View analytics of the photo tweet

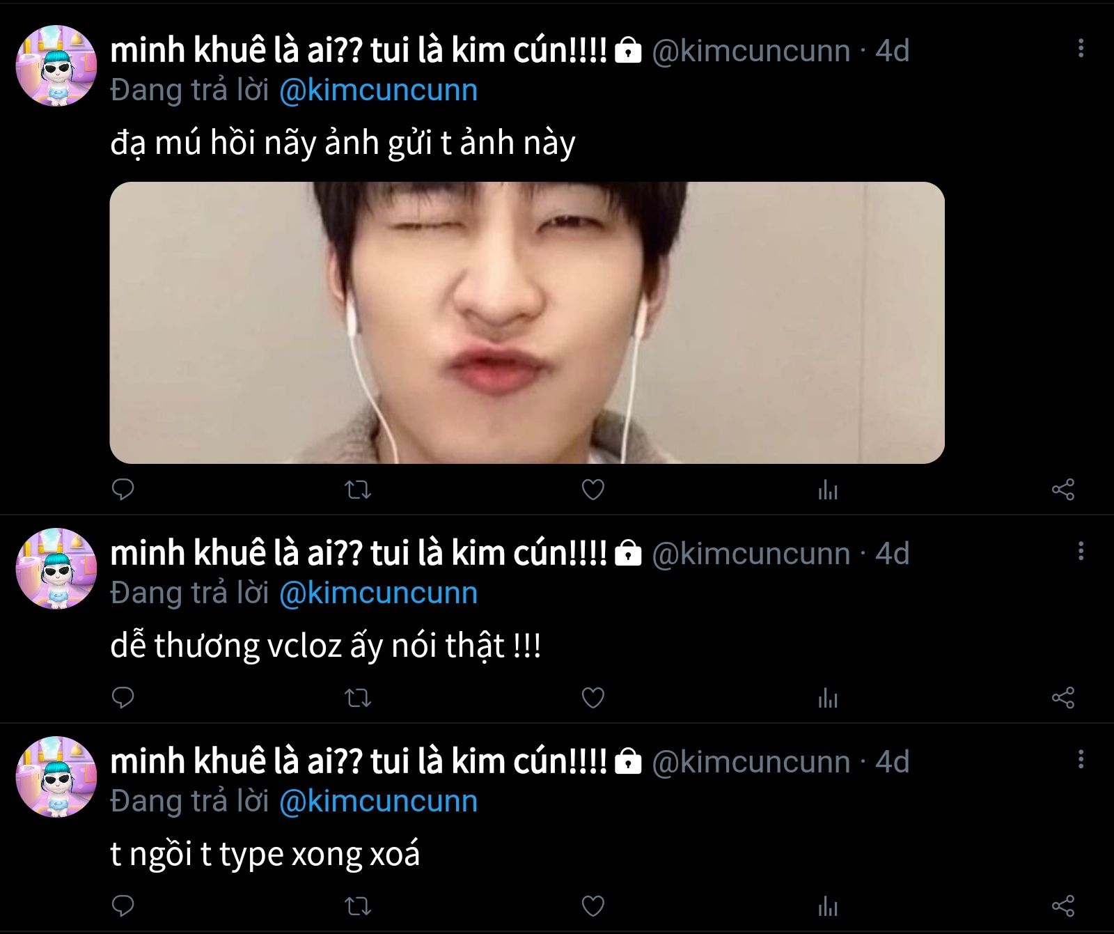(828, 490)
